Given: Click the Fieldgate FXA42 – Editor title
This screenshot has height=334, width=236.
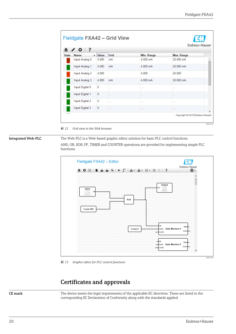Looking at the screenshot, I should [x=98, y=162].
